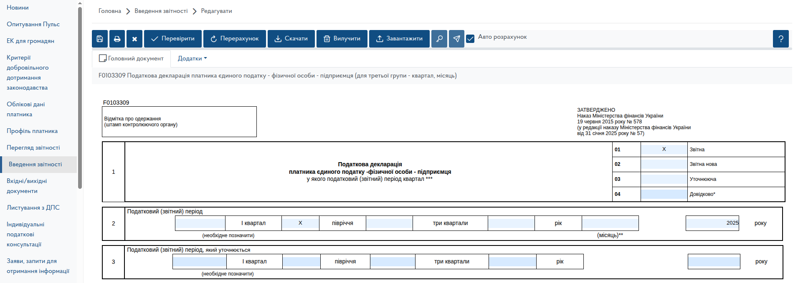Mark the 03 Уточнююча field
The height and width of the screenshot is (283, 793).
coord(664,179)
